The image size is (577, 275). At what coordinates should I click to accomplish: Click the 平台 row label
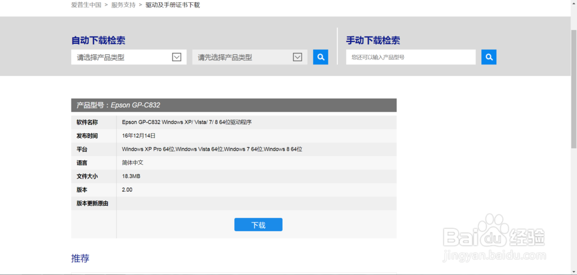click(82, 149)
